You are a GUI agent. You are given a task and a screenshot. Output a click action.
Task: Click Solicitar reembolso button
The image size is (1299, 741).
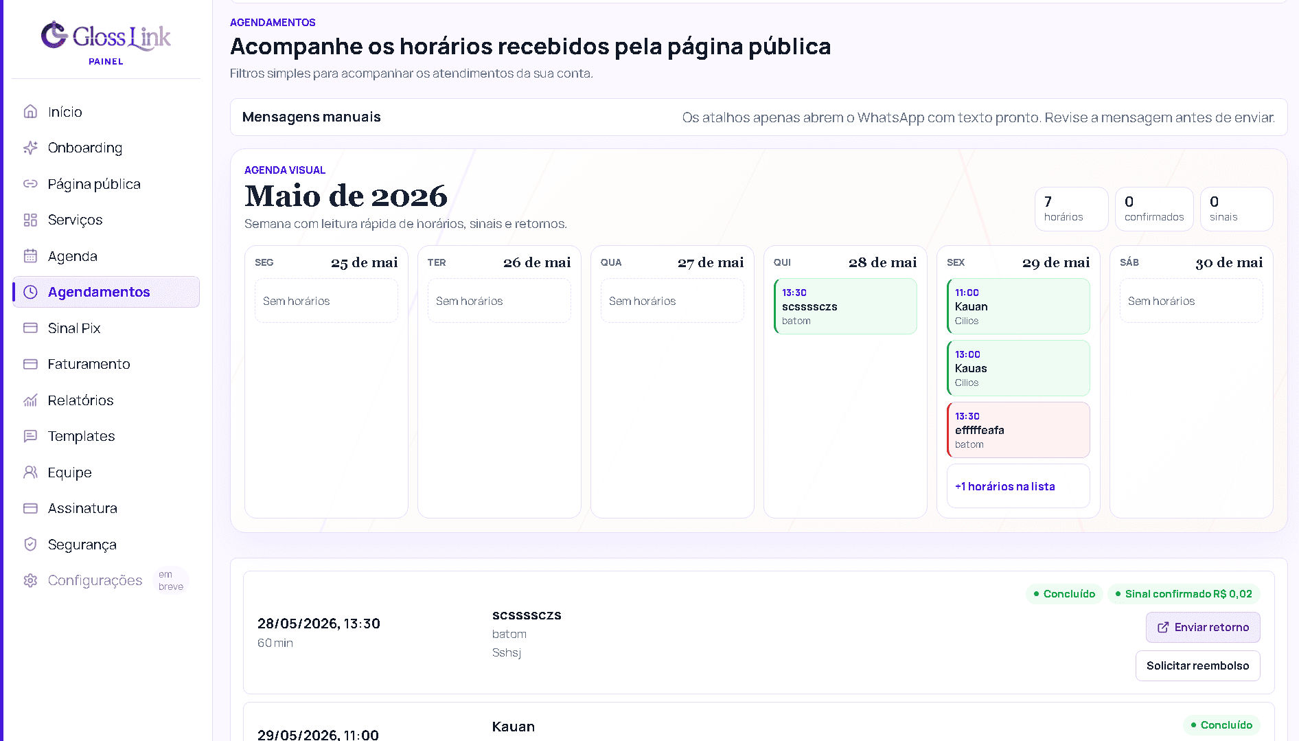(1197, 665)
